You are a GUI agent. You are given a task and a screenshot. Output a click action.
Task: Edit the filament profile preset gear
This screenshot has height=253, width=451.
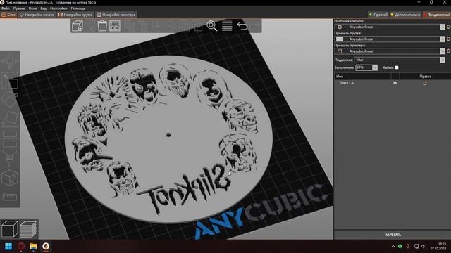coord(448,39)
